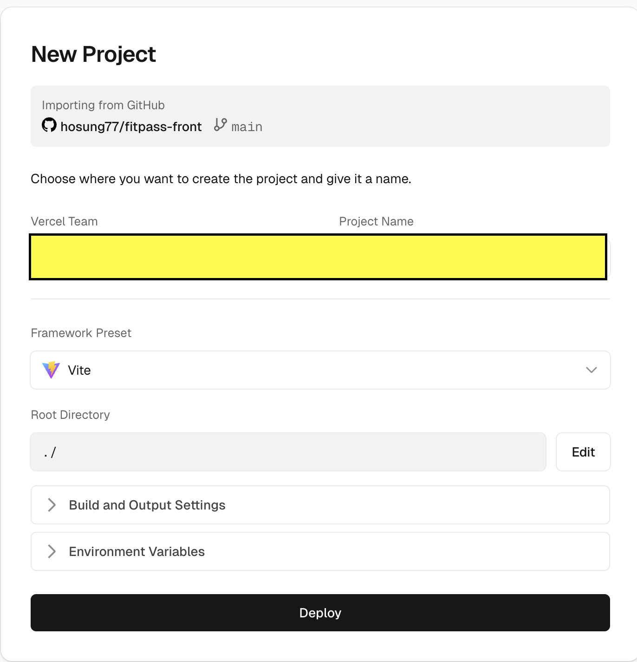Click the Importing from GitHub banner
637x662 pixels.
click(320, 116)
